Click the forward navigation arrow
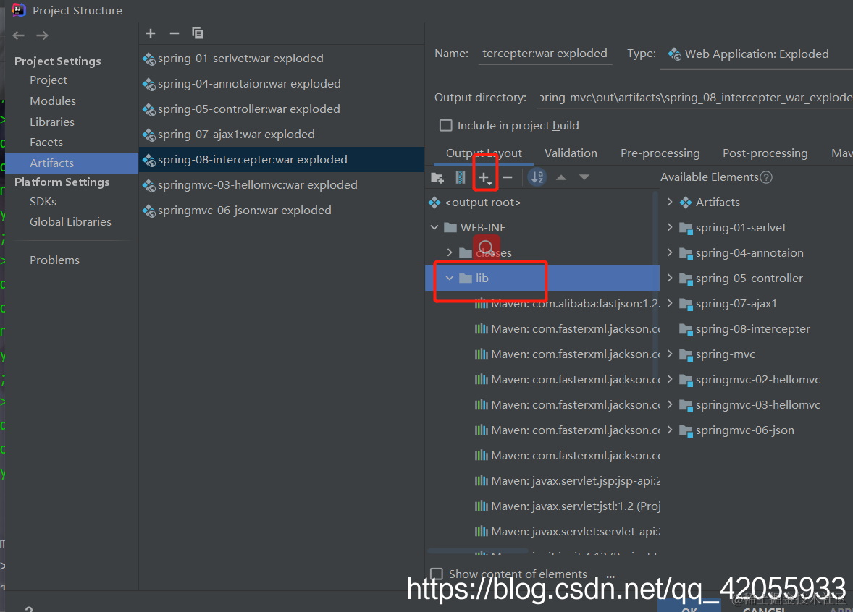 pyautogui.click(x=43, y=35)
